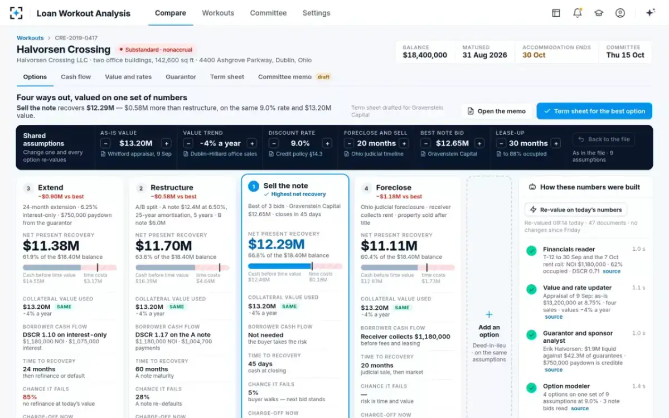Click Value and rate updater check icon
Screen dimensions: 669x418
click(531, 290)
